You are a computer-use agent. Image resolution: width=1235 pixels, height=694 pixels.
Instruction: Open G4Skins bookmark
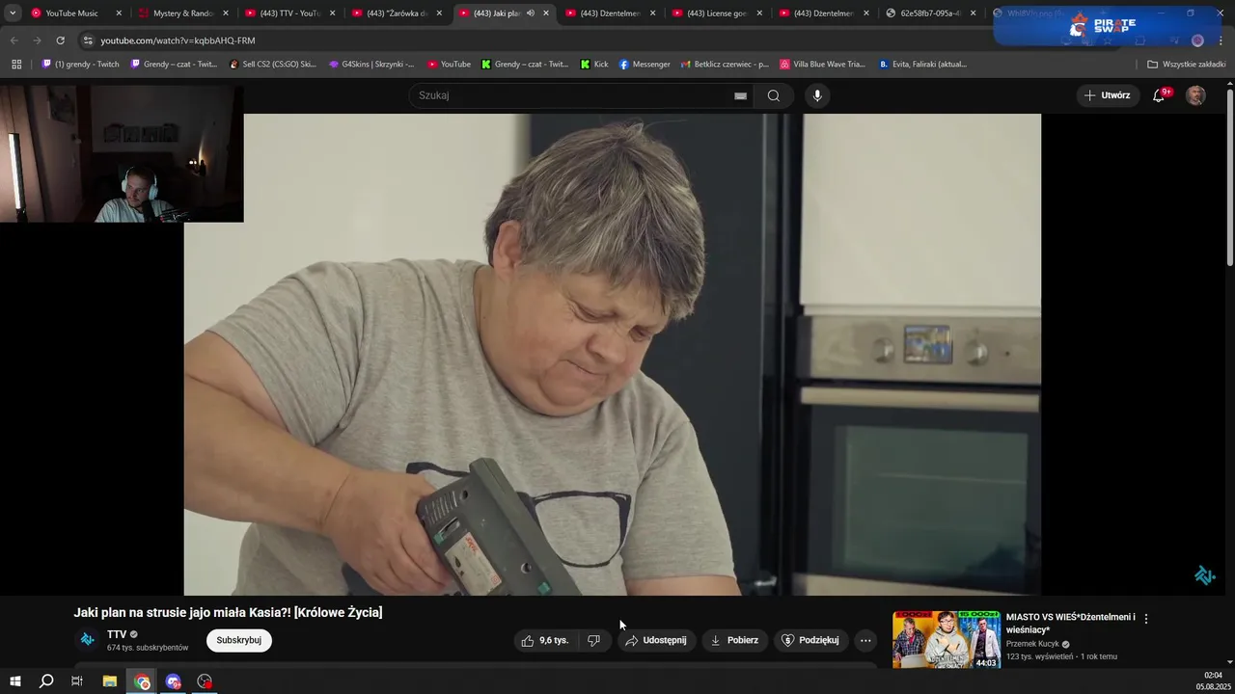coord(371,65)
